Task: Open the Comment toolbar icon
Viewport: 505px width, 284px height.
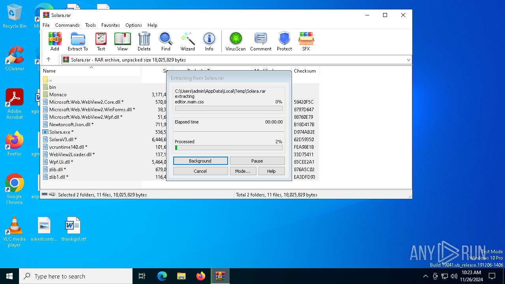Action: (x=261, y=41)
